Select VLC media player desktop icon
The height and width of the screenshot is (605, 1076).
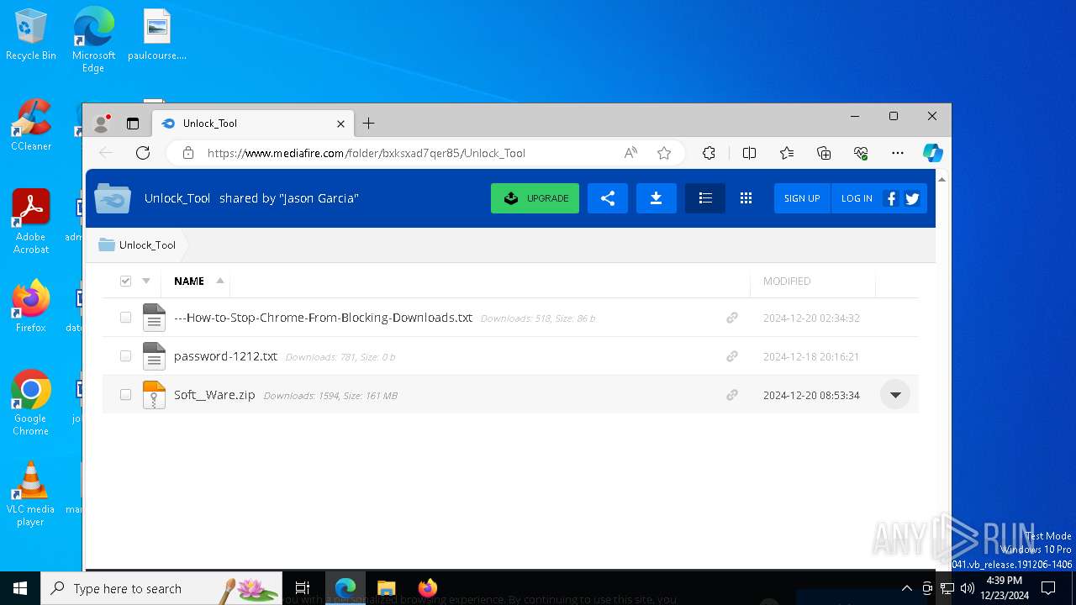[x=31, y=495]
